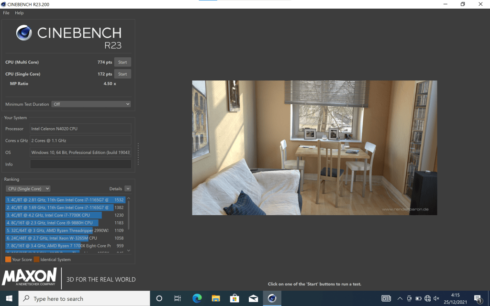490x306 pixels.
Task: Click the 172 pts single core score
Action: [105, 74]
